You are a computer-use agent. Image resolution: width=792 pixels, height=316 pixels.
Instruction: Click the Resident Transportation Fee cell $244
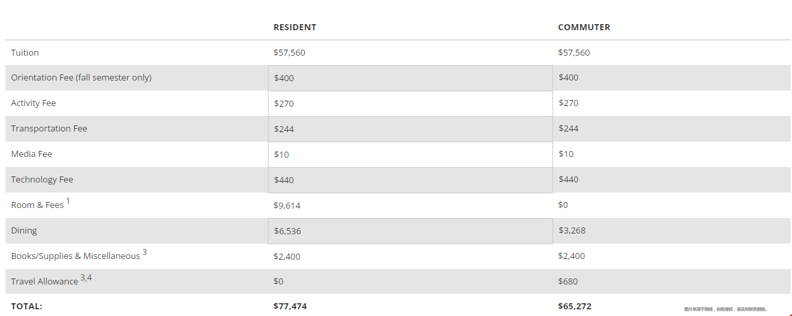(410, 129)
